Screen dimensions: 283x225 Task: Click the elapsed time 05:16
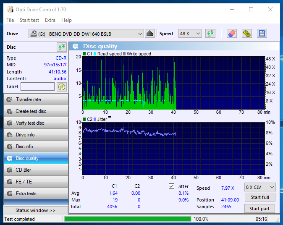coord(261,219)
